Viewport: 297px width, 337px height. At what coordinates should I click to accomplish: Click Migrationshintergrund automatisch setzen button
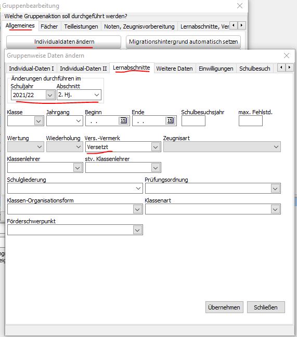[x=184, y=42]
